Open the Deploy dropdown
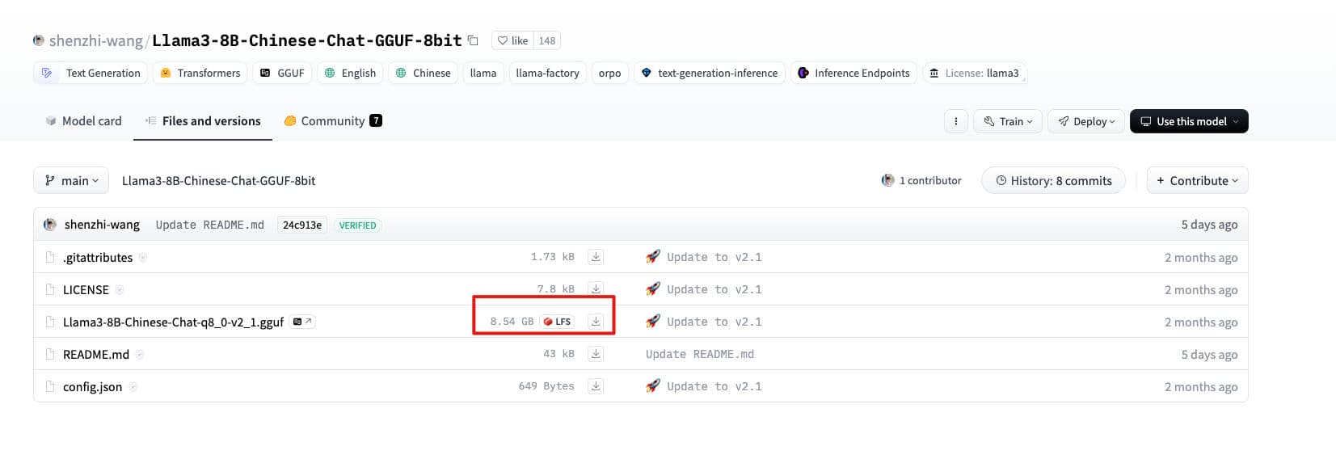Viewport: 1336px width, 459px height. click(x=1086, y=121)
